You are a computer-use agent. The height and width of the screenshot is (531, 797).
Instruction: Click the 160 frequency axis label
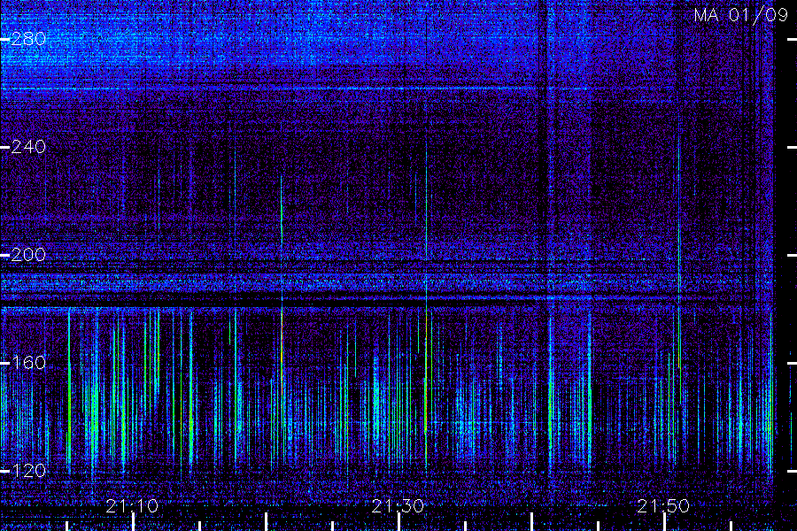pyautogui.click(x=28, y=363)
